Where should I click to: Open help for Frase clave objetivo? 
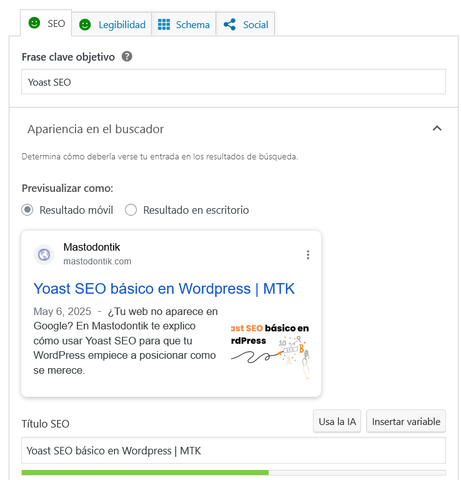click(x=127, y=56)
